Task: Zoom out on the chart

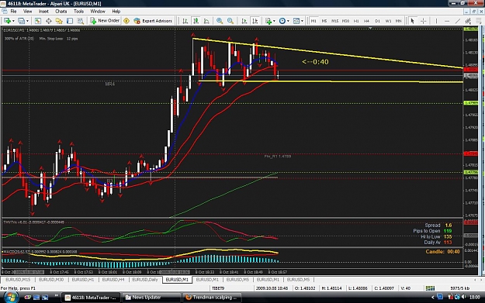Action: (230, 21)
